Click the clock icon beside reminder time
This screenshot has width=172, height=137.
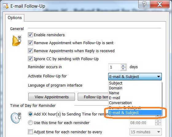[16, 118]
